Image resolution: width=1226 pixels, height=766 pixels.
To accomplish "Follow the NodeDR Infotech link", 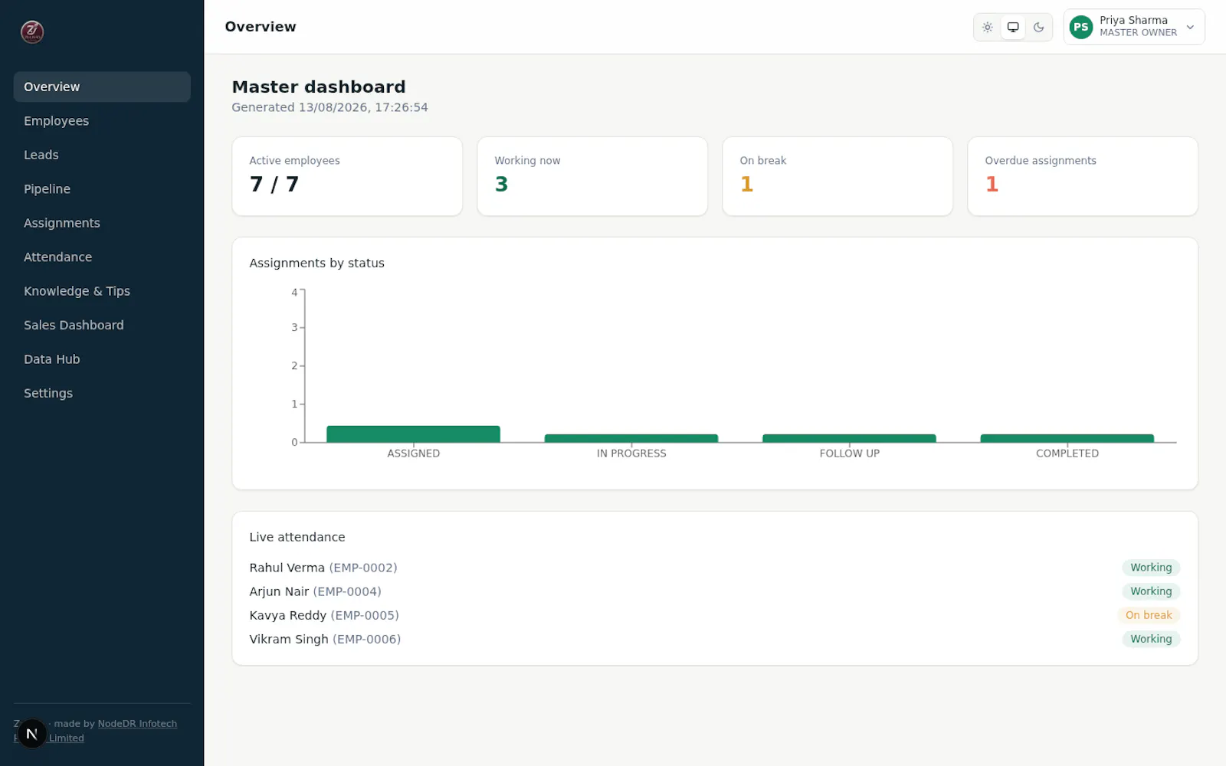I will 137,724.
